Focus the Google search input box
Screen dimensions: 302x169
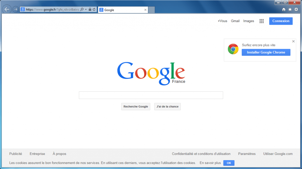151,95
